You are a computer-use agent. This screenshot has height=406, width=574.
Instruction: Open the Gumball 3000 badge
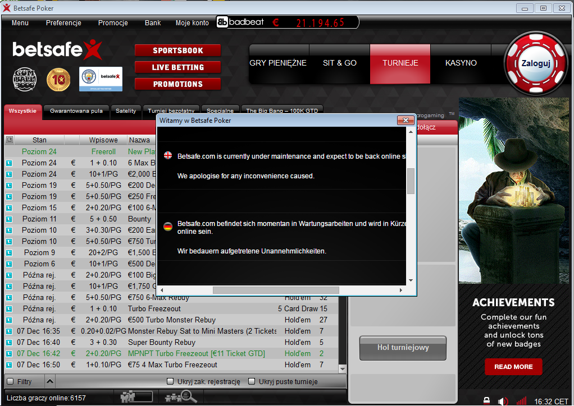pos(25,79)
